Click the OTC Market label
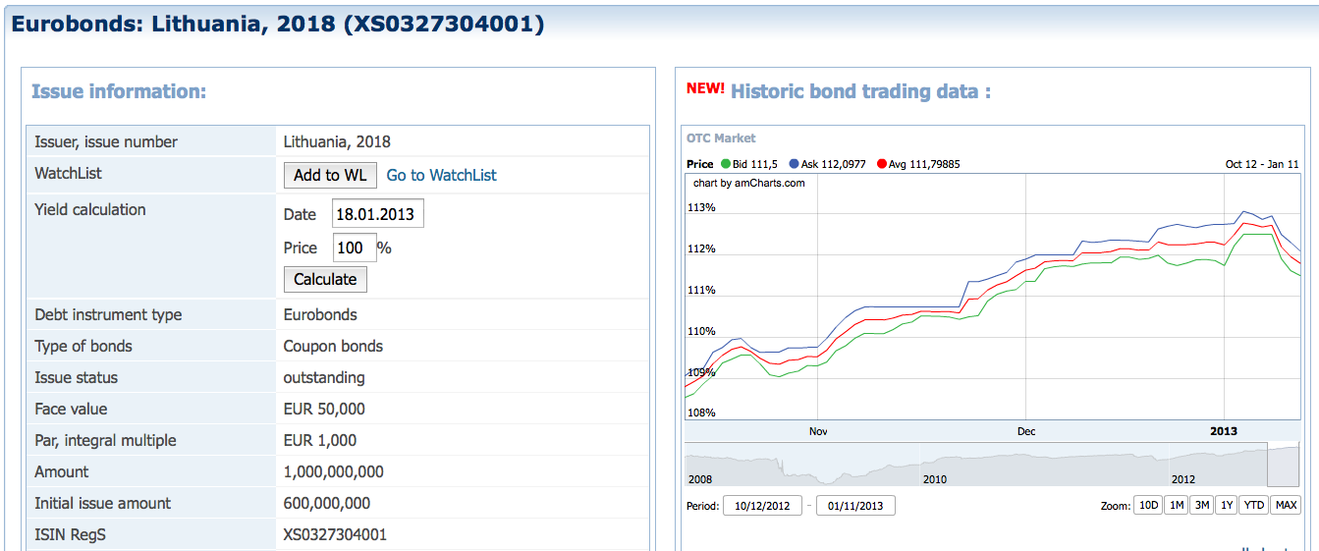 [721, 138]
